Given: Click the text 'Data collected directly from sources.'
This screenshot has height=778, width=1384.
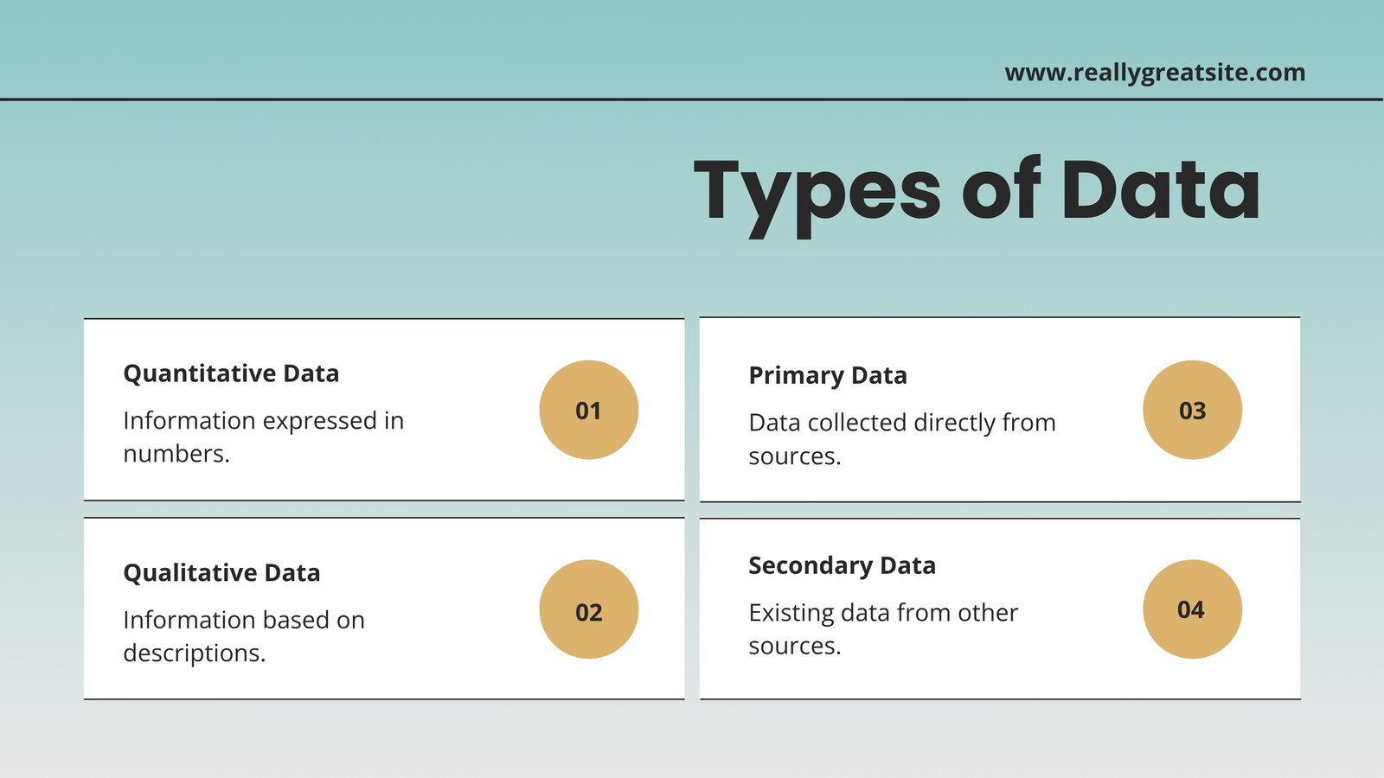Looking at the screenshot, I should 902,439.
